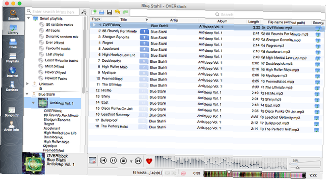Select Most played smart playlist
The image size is (326, 180).
pos(54,66)
